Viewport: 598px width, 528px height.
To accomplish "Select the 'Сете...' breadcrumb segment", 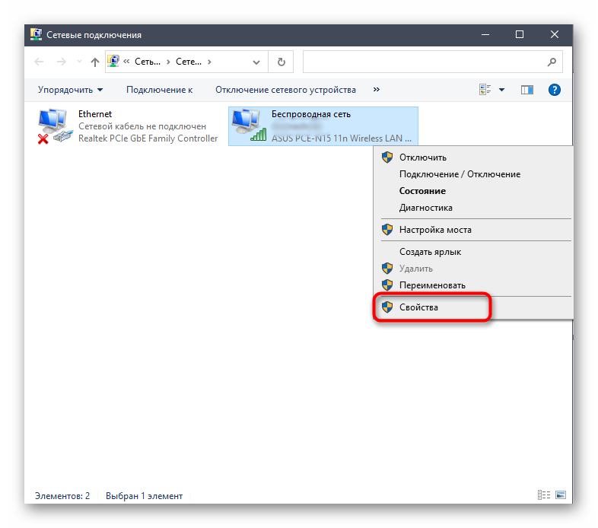I will tap(189, 62).
